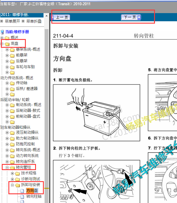Click the 前制动器-盘式 folder icon

12,117
